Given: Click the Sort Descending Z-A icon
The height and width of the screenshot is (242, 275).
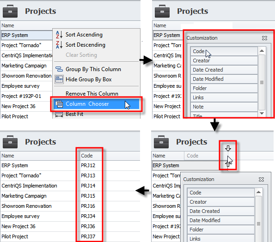Looking at the screenshot, I should (x=59, y=45).
